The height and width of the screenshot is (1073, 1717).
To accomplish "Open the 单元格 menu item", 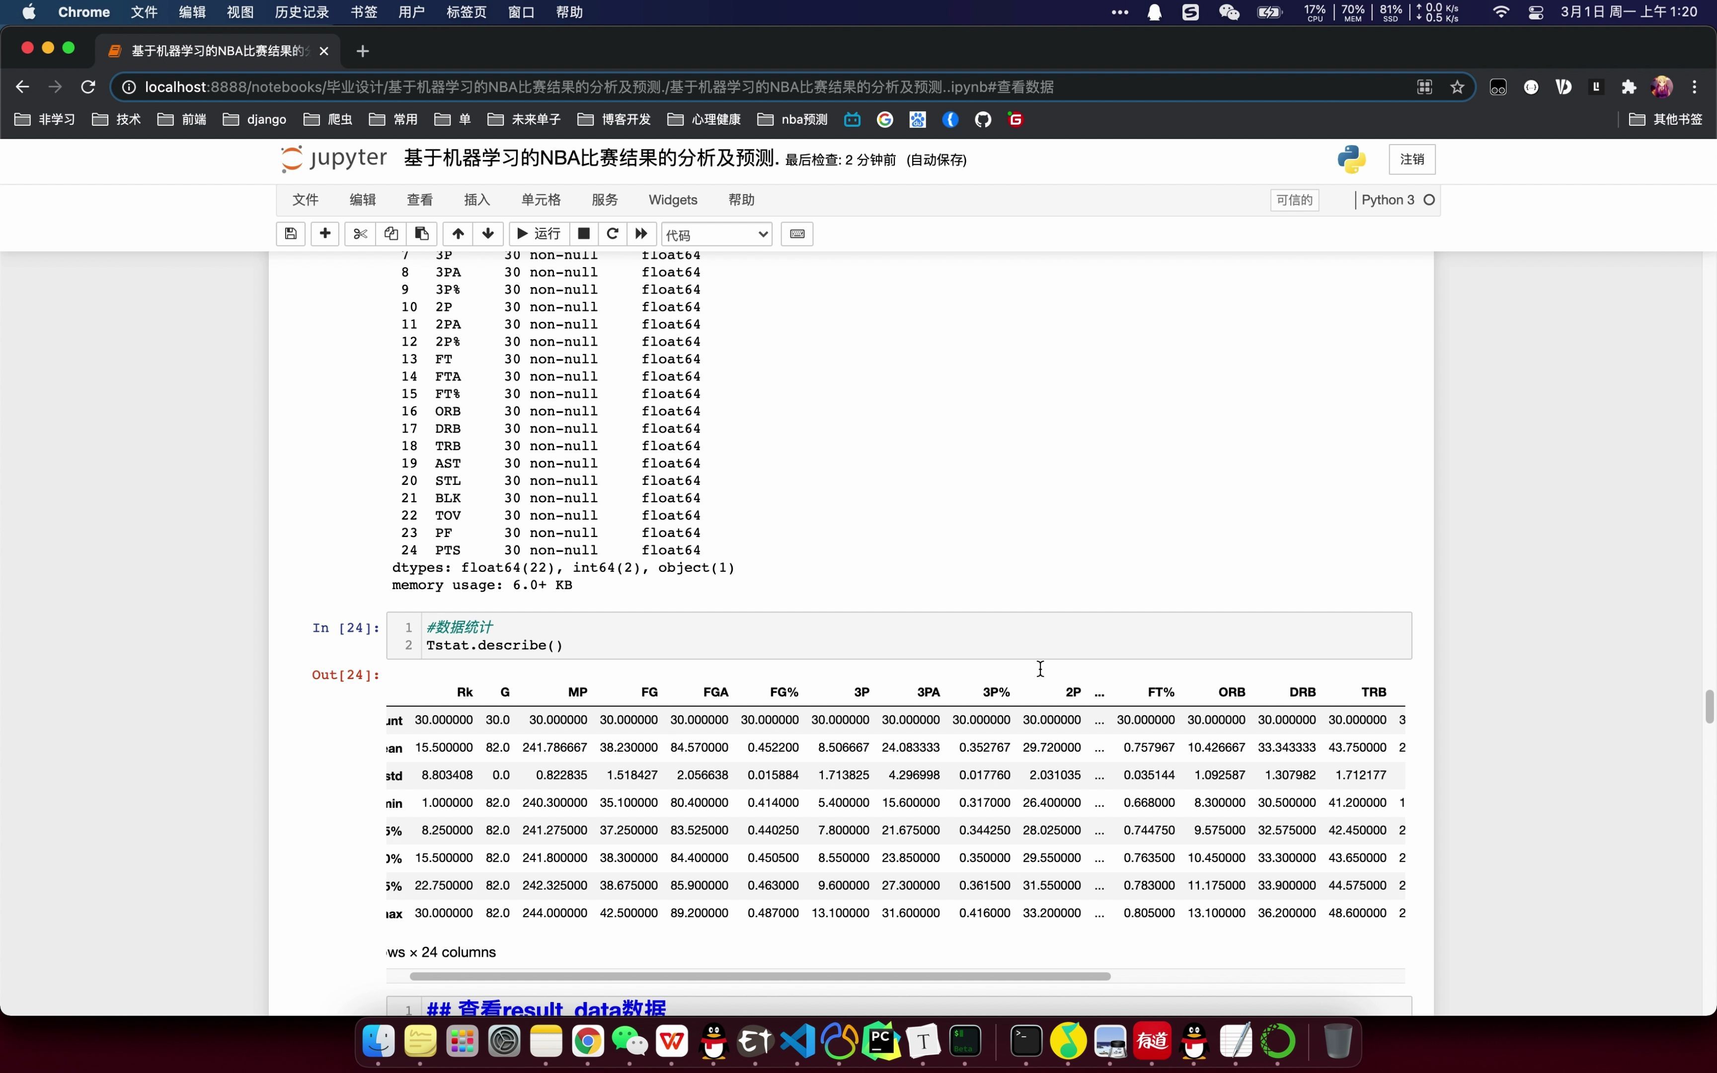I will tap(540, 199).
